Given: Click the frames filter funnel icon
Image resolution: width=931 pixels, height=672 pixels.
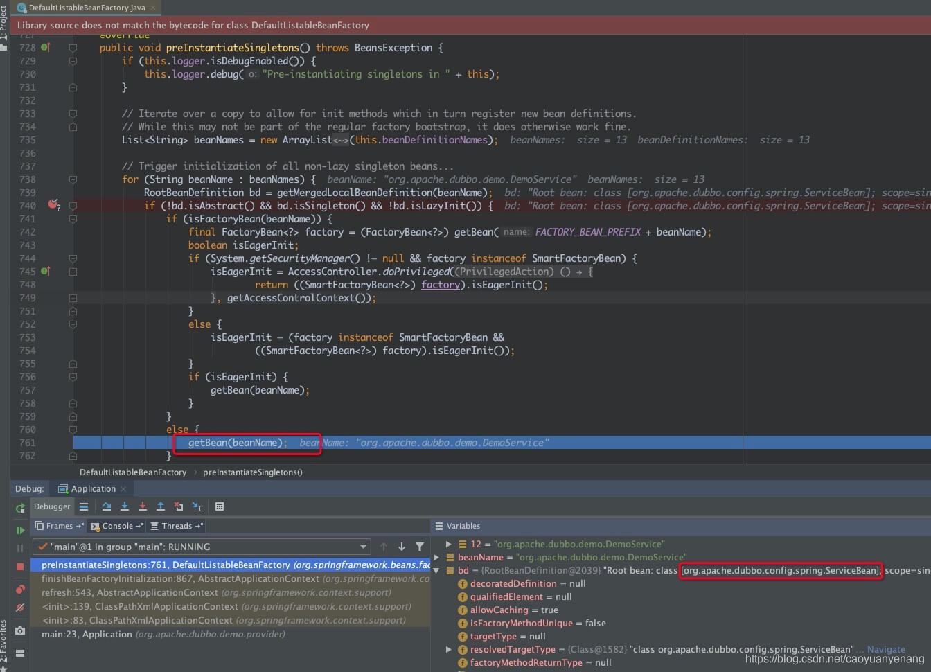Looking at the screenshot, I should 419,547.
